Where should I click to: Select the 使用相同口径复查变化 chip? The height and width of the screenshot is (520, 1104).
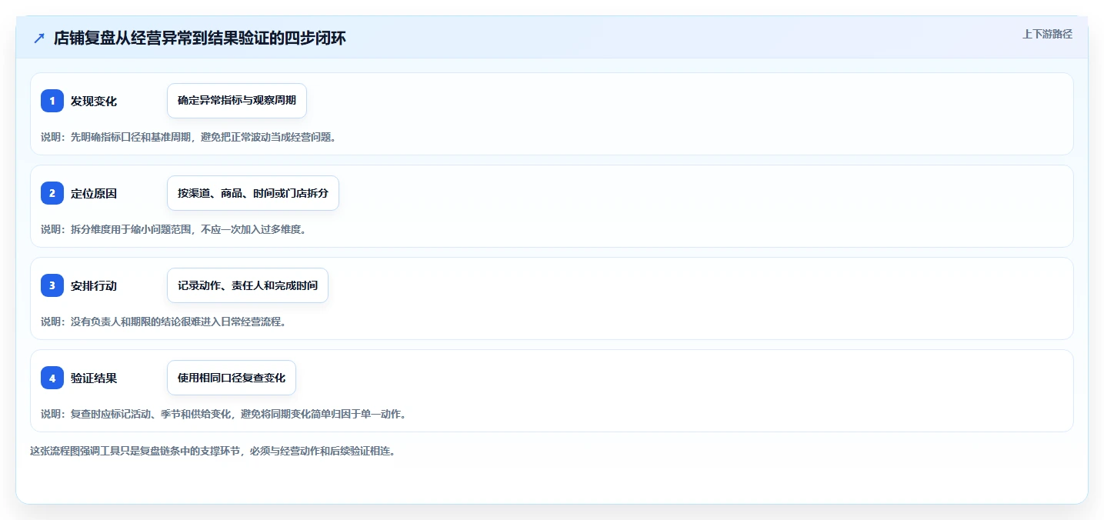(232, 378)
